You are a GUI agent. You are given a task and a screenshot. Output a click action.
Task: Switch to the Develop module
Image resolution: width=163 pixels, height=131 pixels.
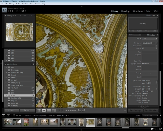(125, 11)
